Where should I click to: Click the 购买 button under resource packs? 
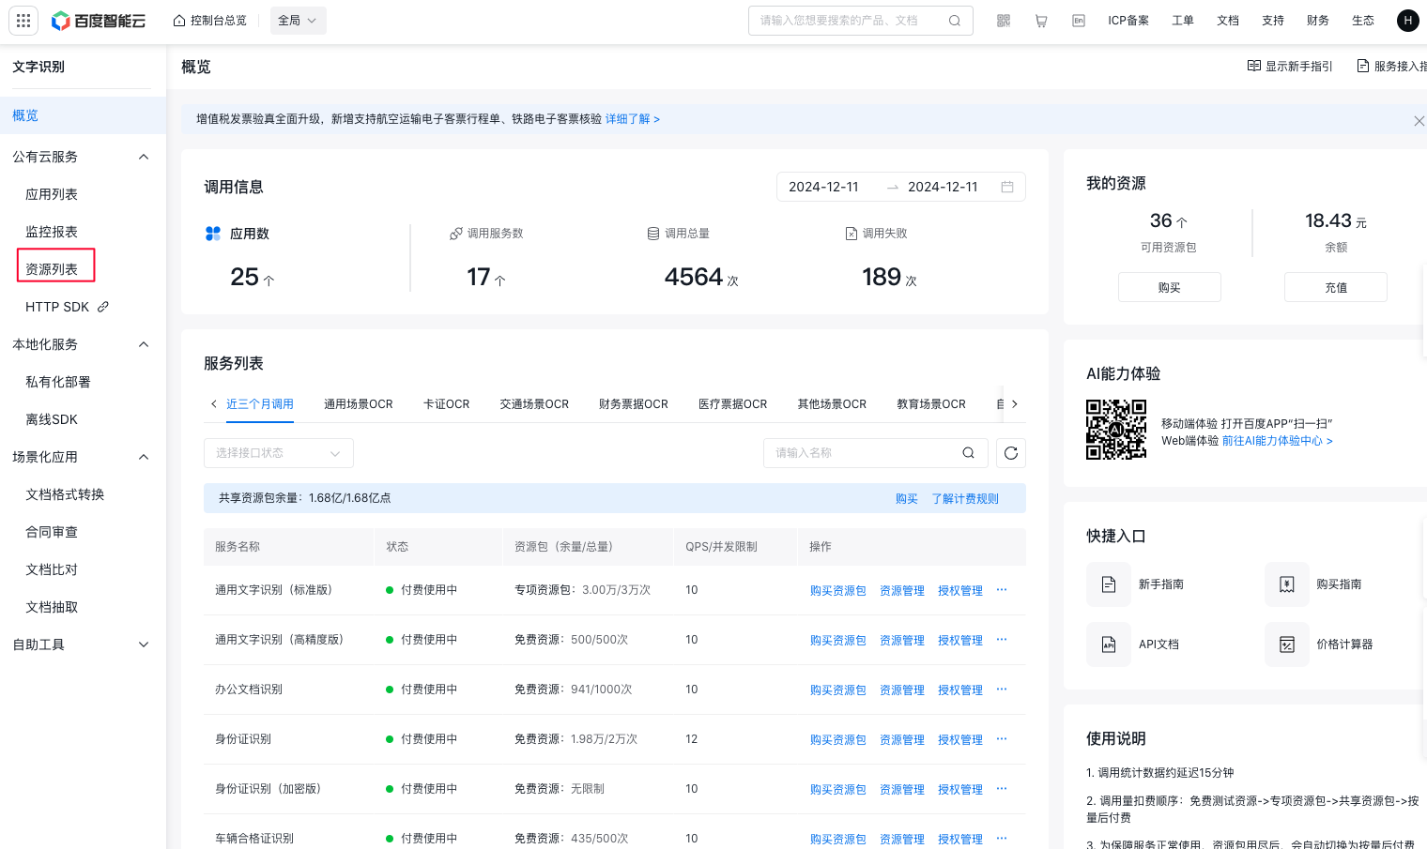pyautogui.click(x=1170, y=287)
